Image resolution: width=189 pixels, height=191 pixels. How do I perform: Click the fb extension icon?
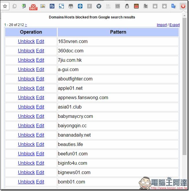(x=52, y=6)
